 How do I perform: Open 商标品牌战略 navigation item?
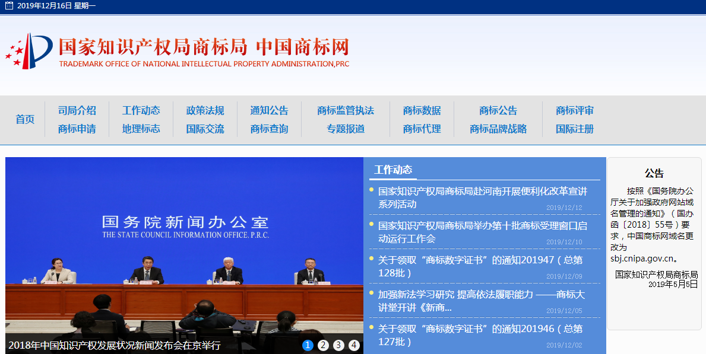click(498, 129)
